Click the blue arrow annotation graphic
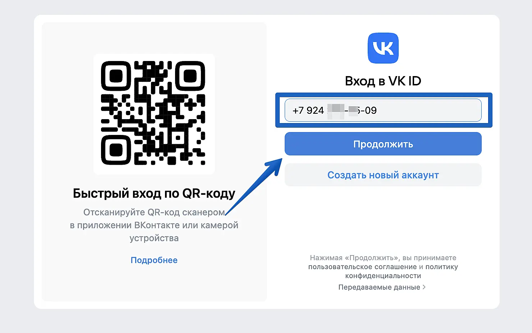 254,187
